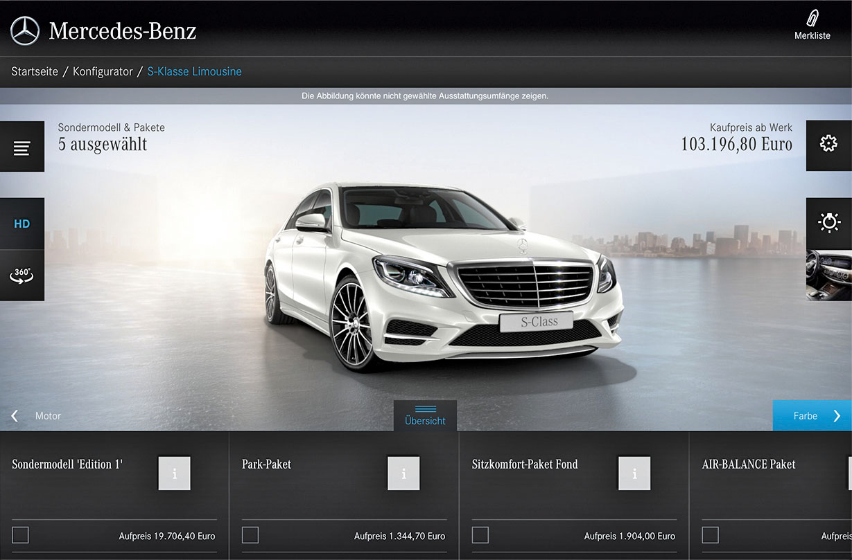The height and width of the screenshot is (560, 852).
Task: Open the list menu icon on left
Action: click(x=22, y=147)
